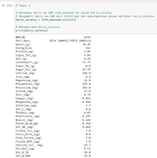This screenshot has width=157, height=158.
Task: Click the comment starting '# Mengambil baris ke-100'
Action: click(x=85, y=16)
